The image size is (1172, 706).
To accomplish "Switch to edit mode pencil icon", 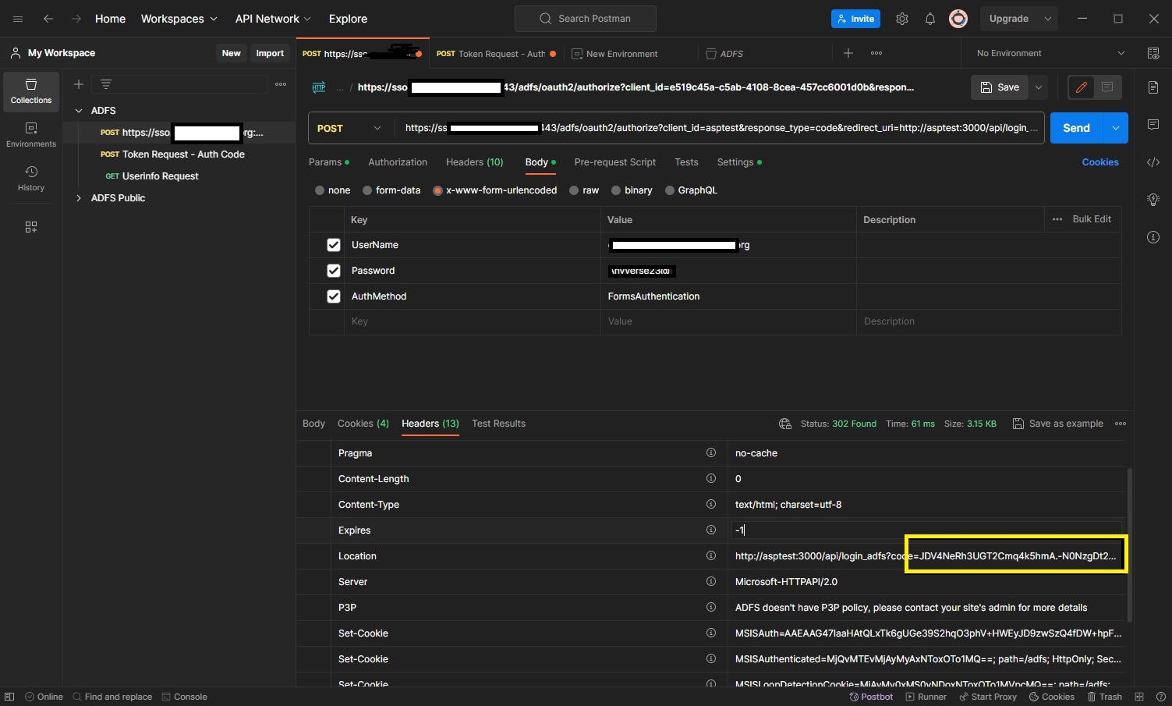I will pyautogui.click(x=1082, y=87).
